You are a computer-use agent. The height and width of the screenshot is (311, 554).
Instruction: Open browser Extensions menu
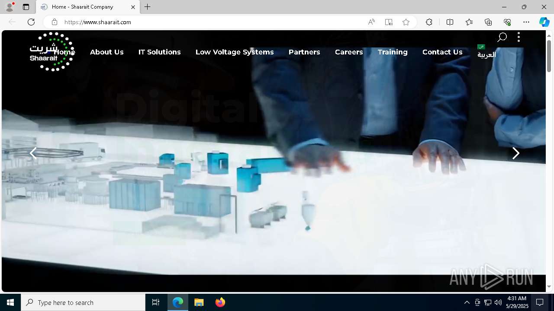[429, 22]
